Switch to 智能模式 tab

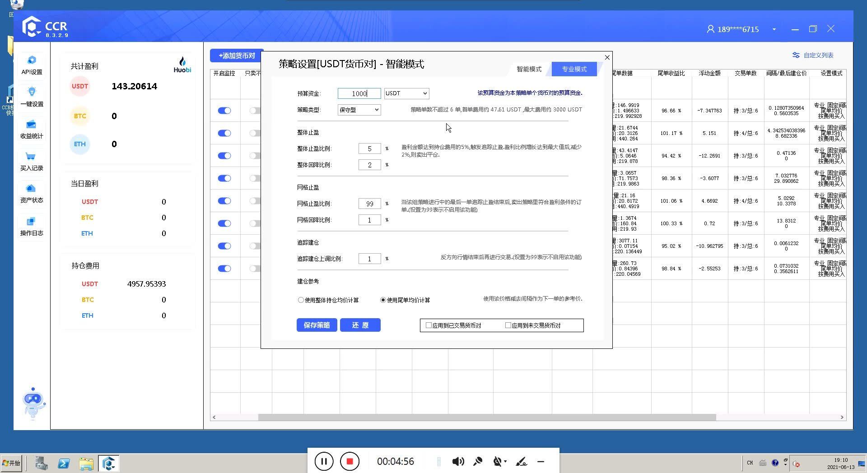click(x=529, y=69)
